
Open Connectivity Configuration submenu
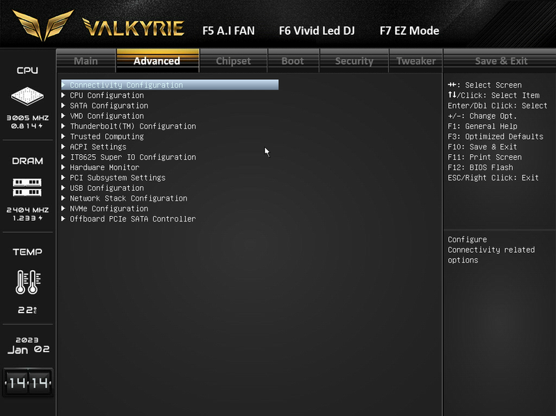(170, 85)
